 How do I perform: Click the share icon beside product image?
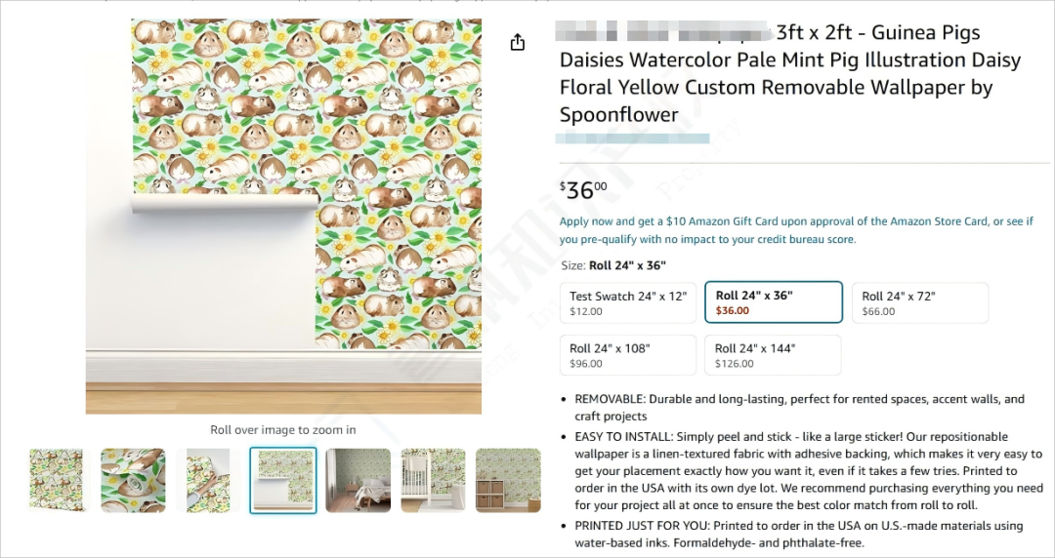pyautogui.click(x=517, y=42)
